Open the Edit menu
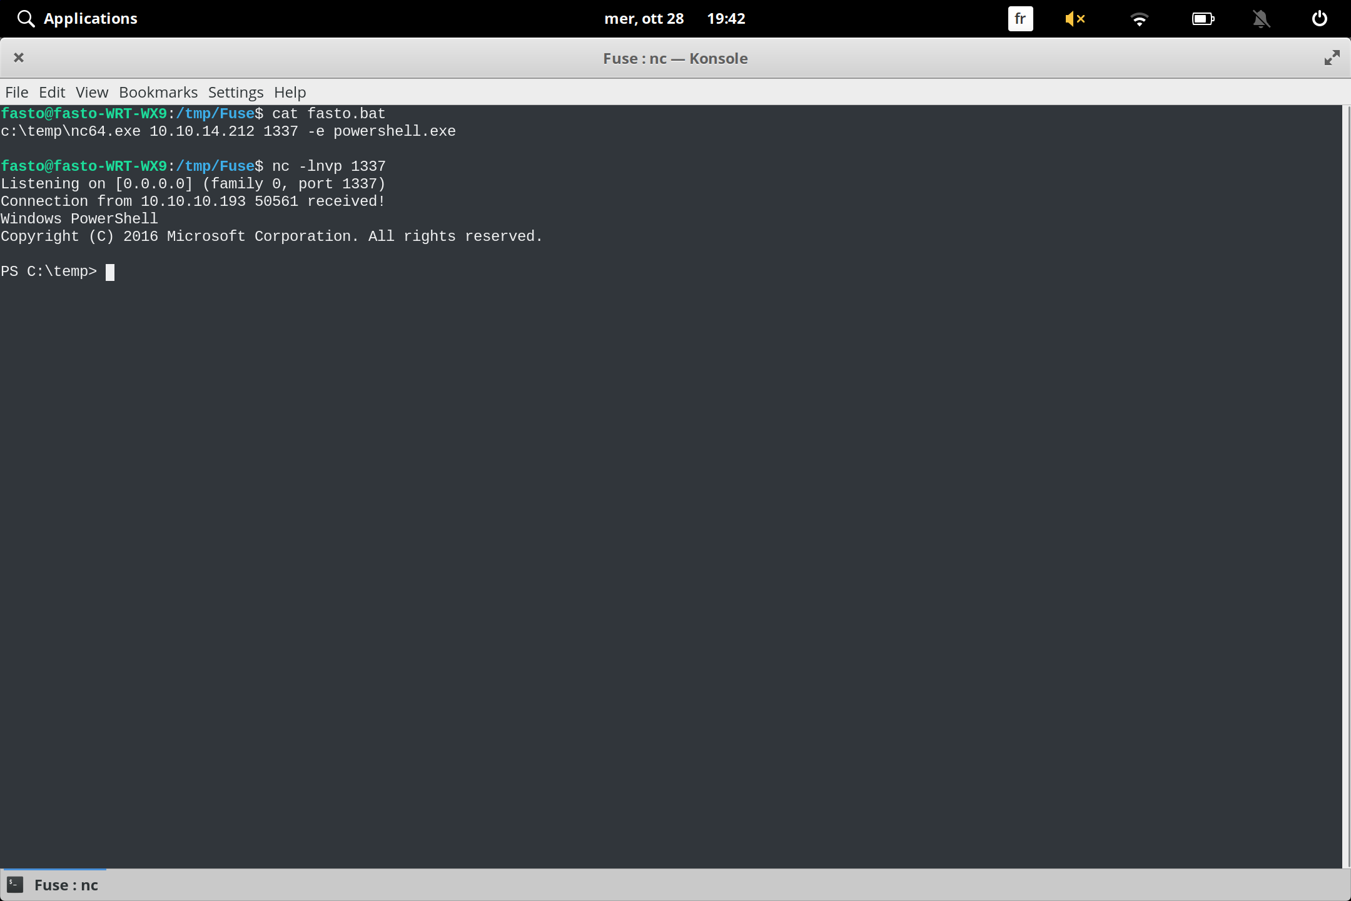Image resolution: width=1351 pixels, height=901 pixels. [x=53, y=92]
